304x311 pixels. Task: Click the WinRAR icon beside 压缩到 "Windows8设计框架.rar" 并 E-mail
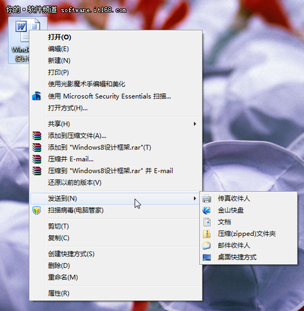pyautogui.click(x=36, y=171)
